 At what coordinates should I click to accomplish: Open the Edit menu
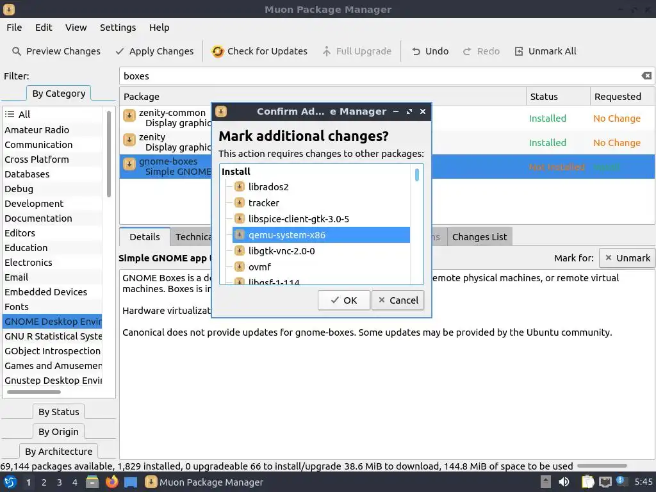[x=44, y=28]
